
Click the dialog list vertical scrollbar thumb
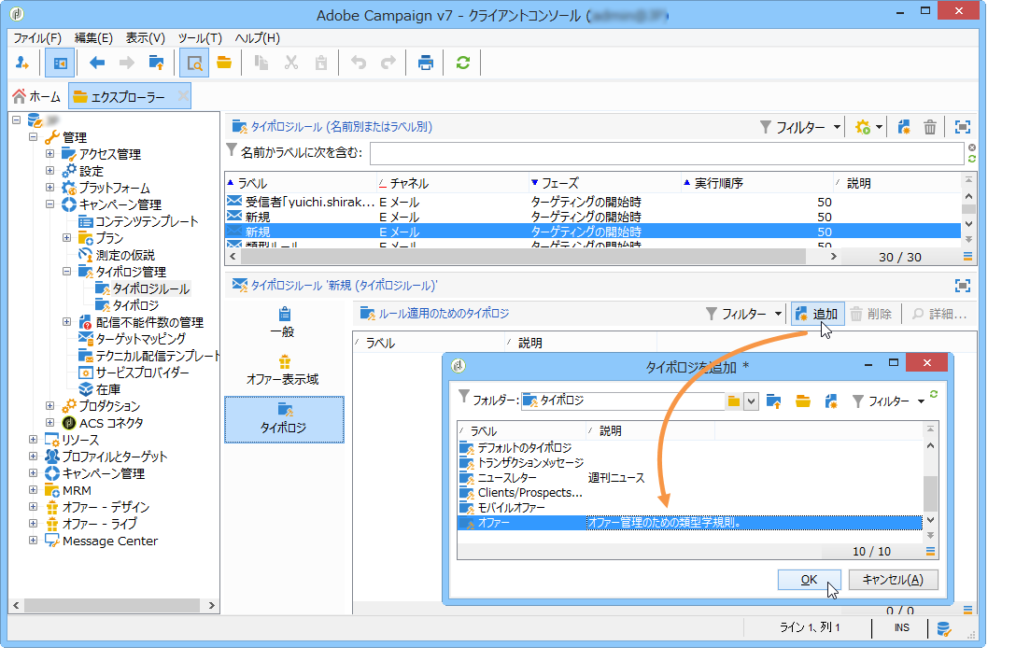[x=930, y=494]
